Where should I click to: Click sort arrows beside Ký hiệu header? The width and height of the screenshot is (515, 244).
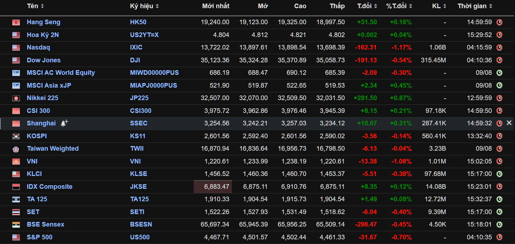157,6
